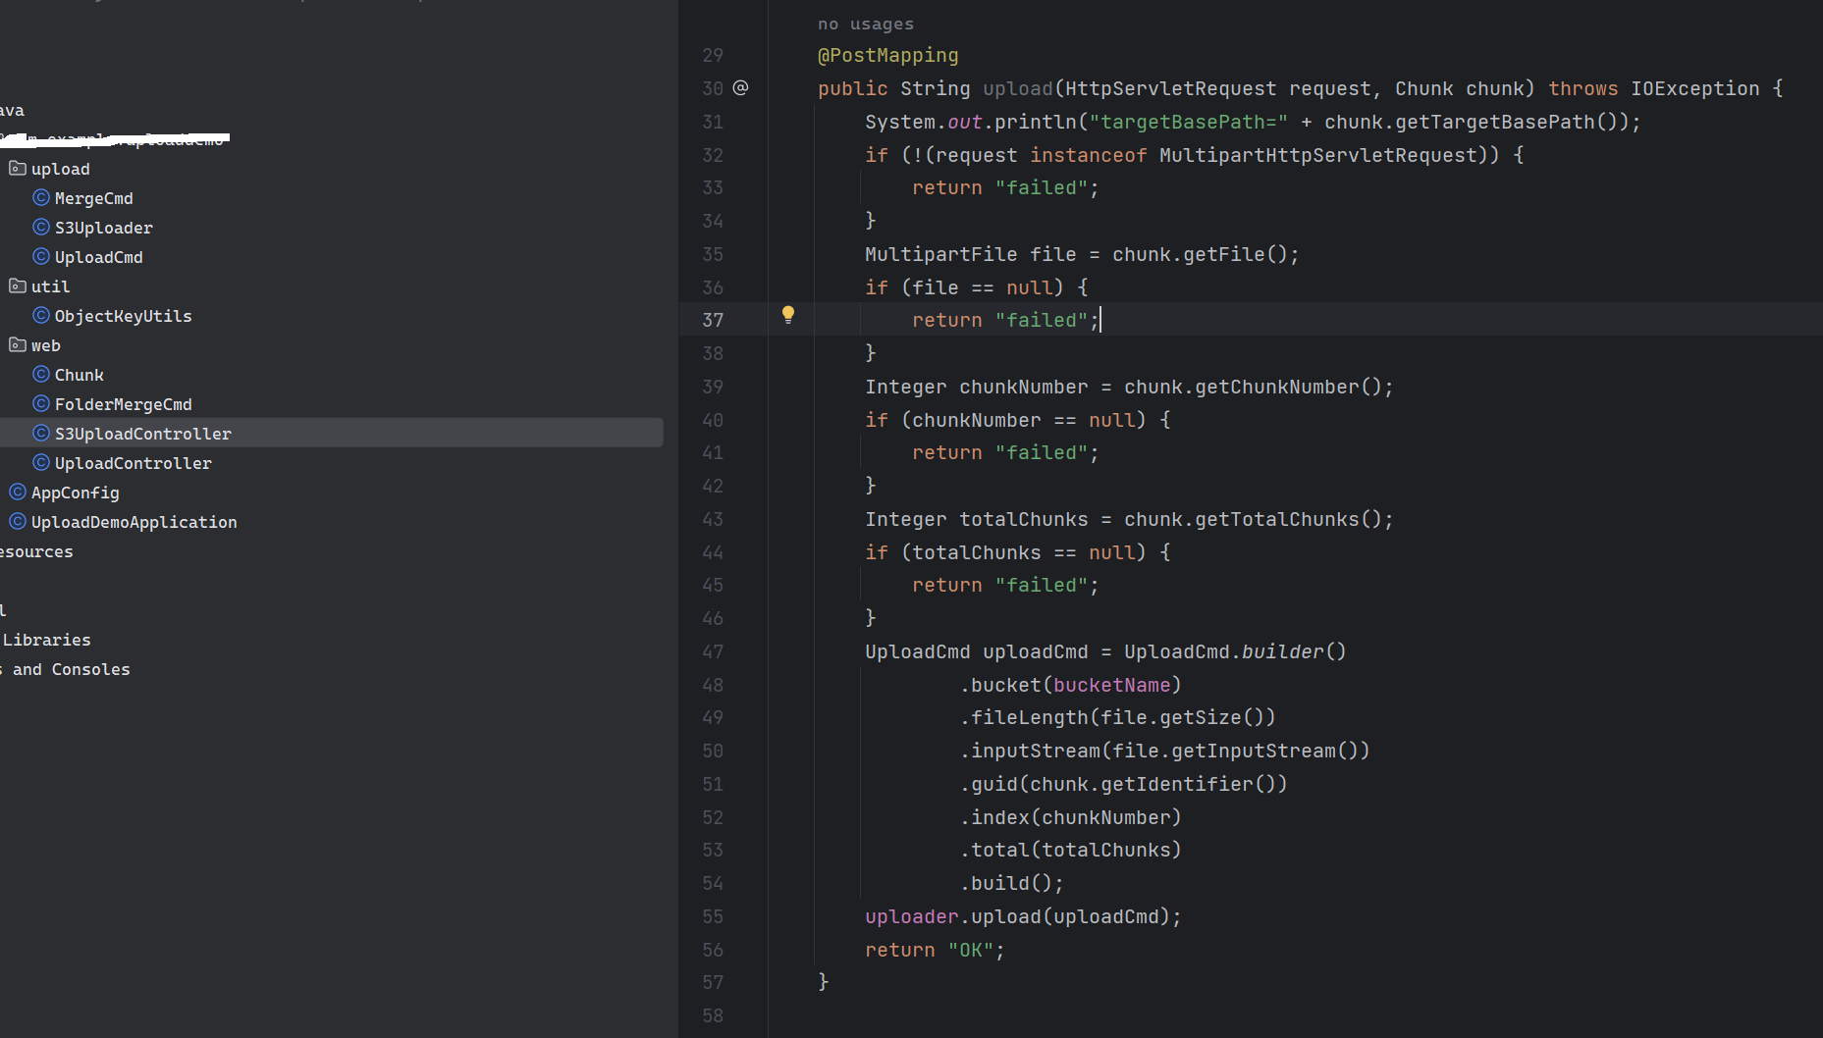The image size is (1823, 1038).
Task: Click the UploadDemoApplication class icon
Action: [18, 522]
